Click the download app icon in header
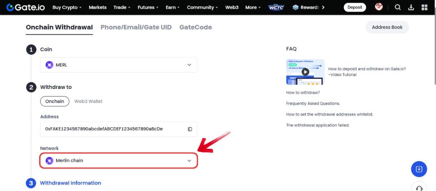 (x=411, y=7)
